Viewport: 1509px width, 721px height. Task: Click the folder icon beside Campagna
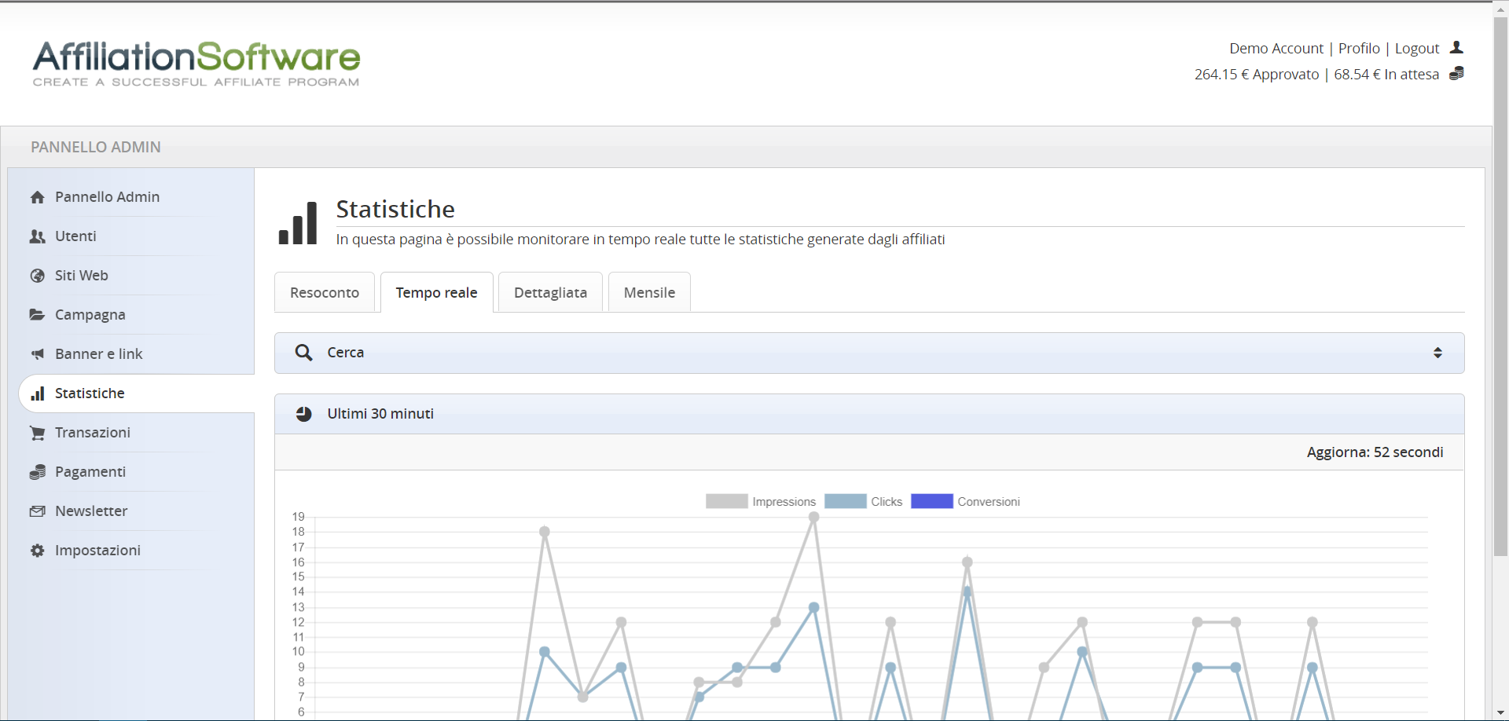pyautogui.click(x=37, y=315)
